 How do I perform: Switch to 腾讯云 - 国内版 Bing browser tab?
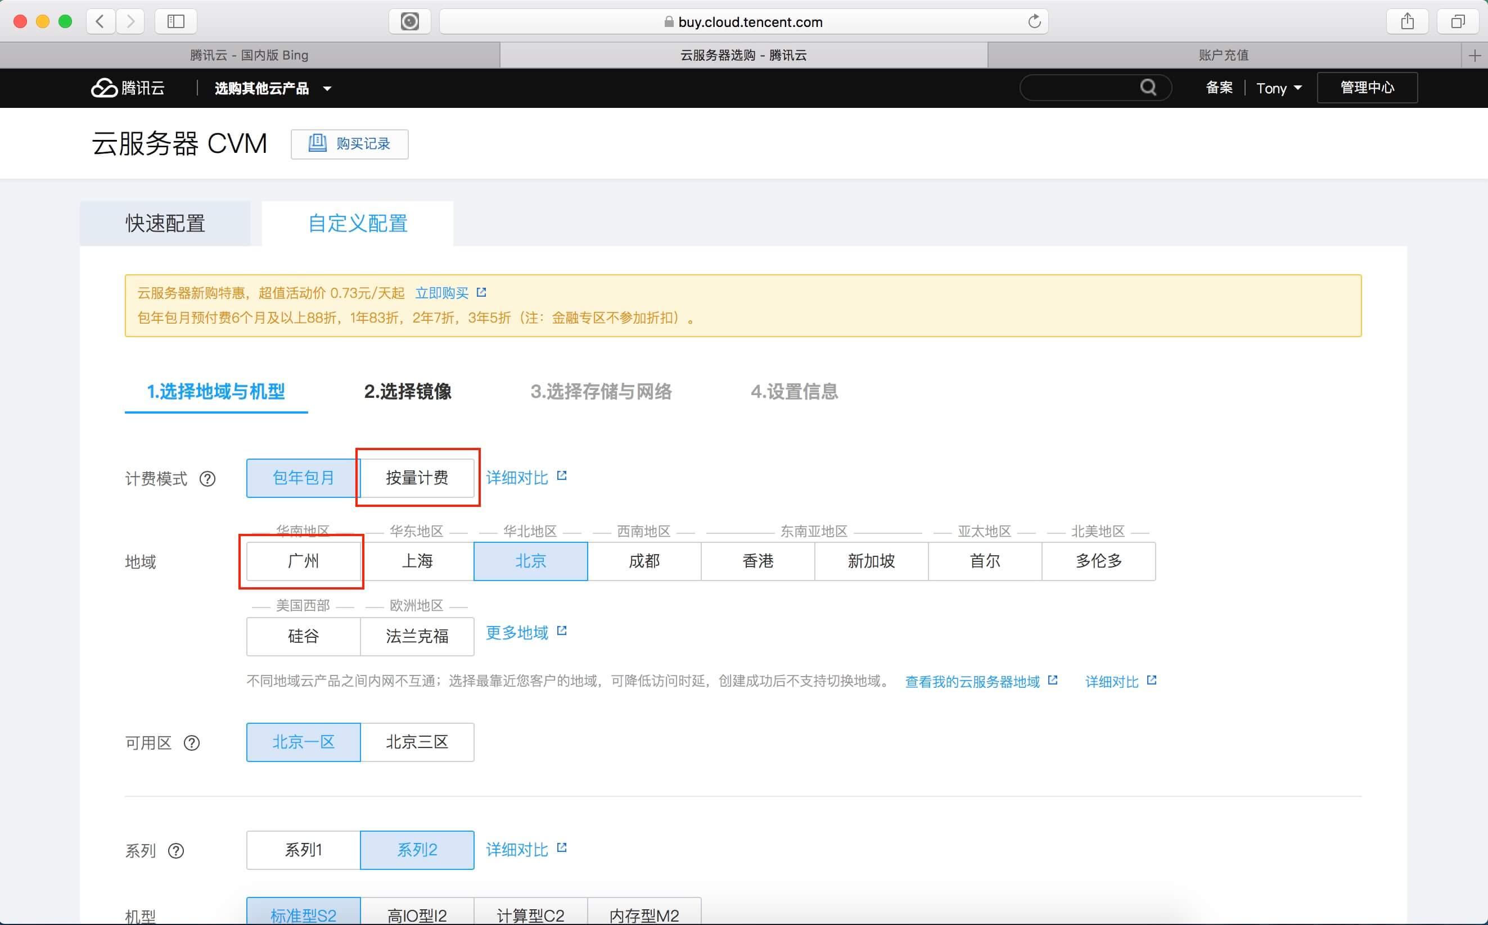tap(249, 55)
